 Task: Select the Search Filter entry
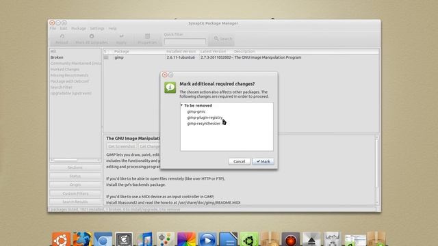61,87
